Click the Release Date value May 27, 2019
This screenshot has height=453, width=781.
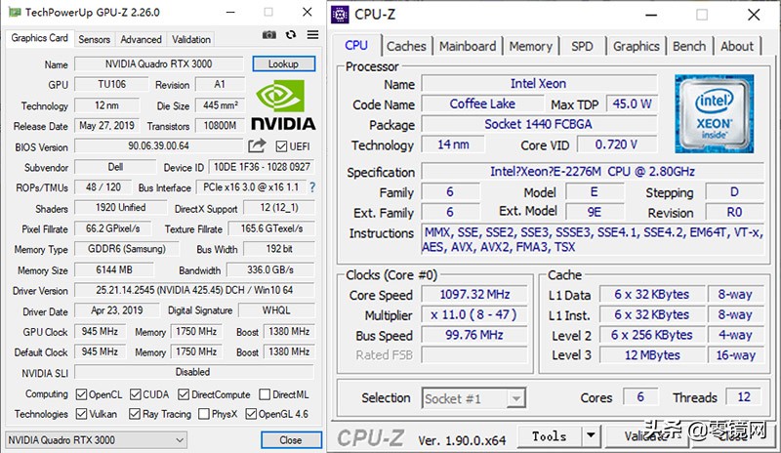[x=106, y=126]
